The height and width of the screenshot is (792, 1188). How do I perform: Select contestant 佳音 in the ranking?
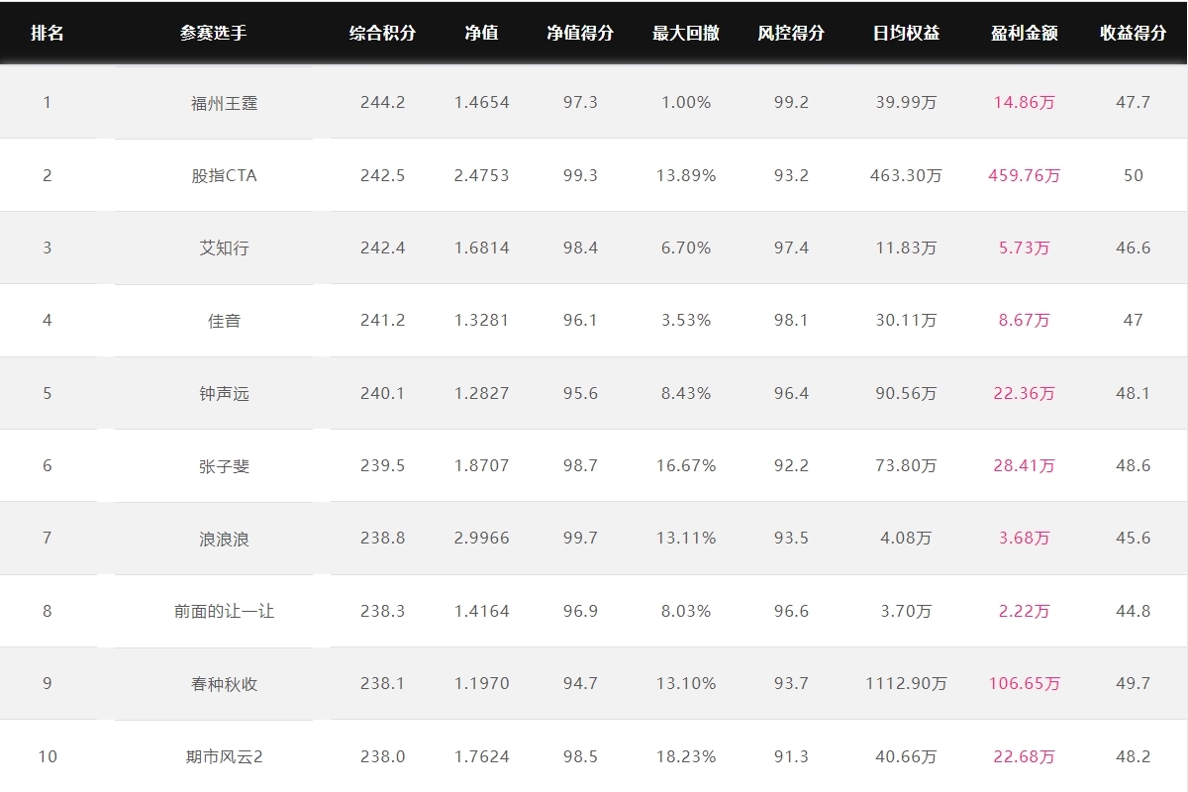click(224, 321)
